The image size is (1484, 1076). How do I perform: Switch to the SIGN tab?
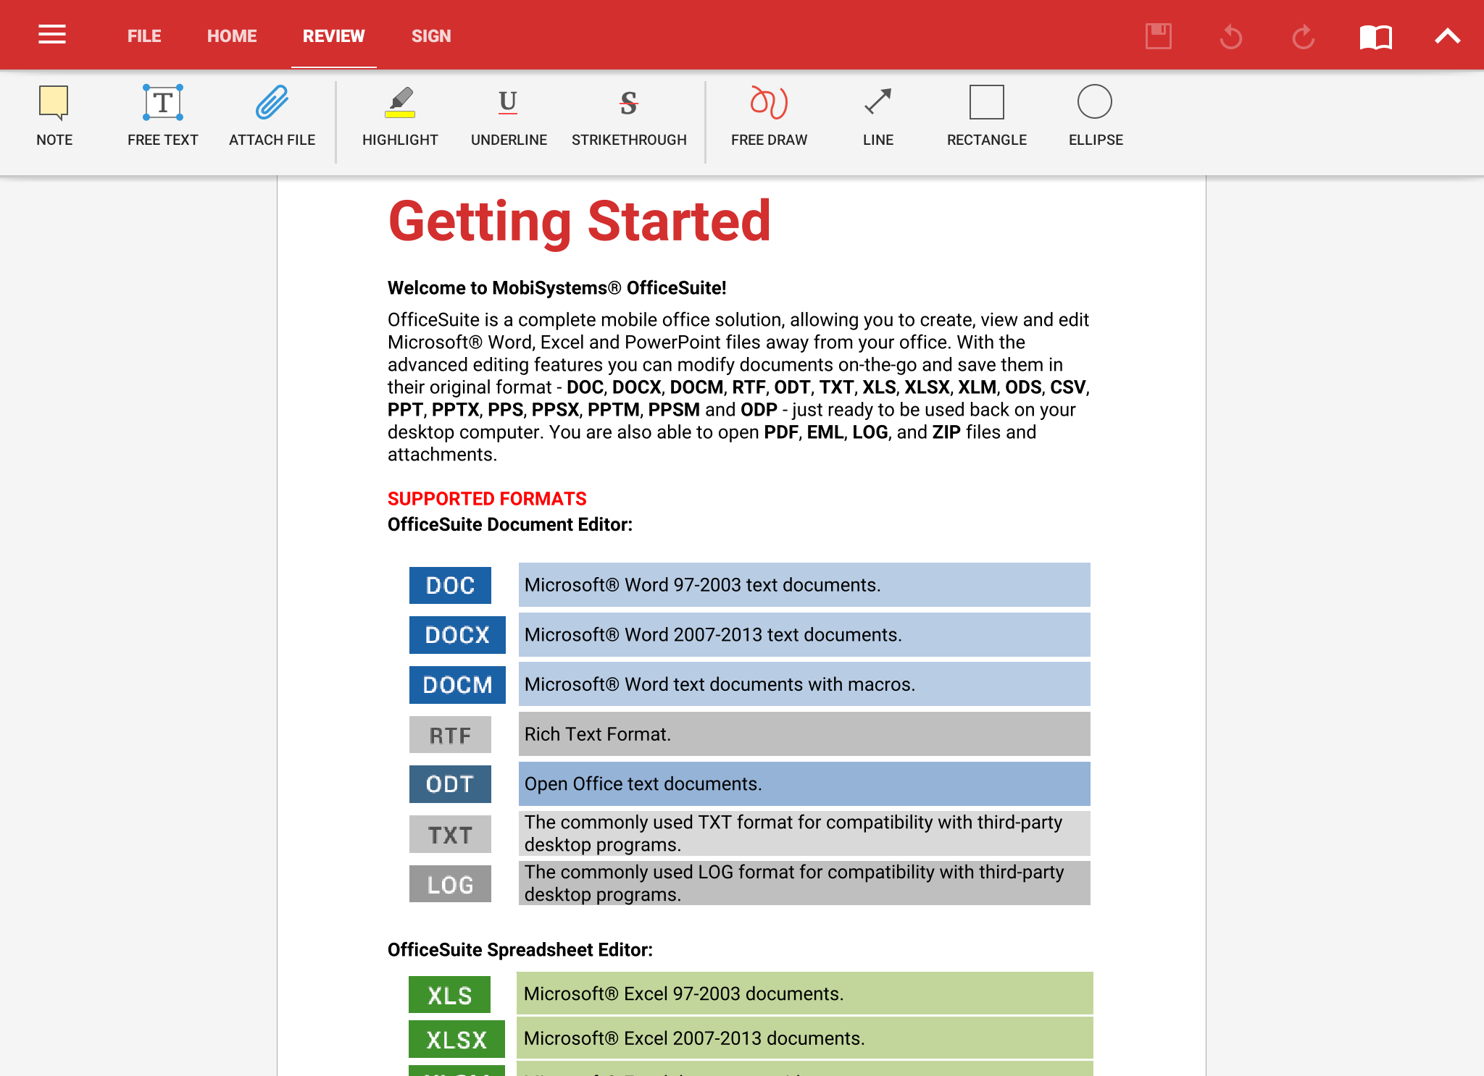pyautogui.click(x=430, y=35)
